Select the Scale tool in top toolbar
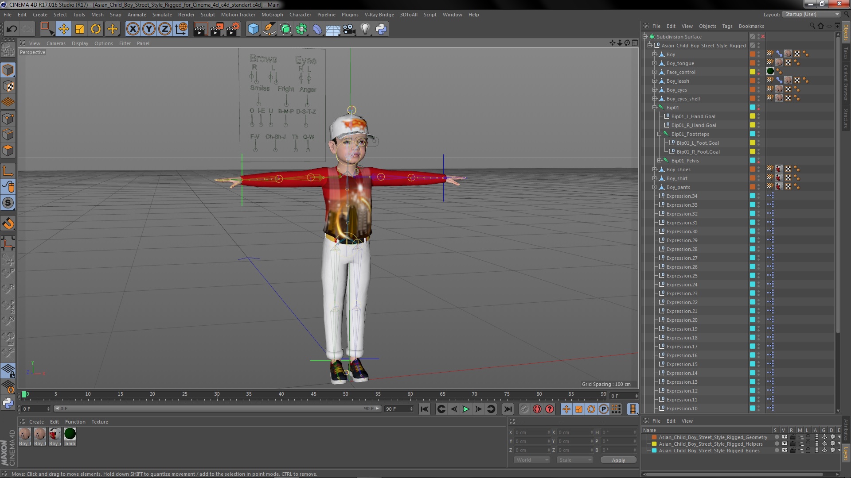 (x=80, y=29)
